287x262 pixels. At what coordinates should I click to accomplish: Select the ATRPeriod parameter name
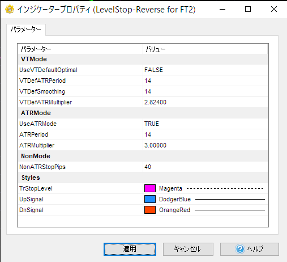[x=34, y=134]
